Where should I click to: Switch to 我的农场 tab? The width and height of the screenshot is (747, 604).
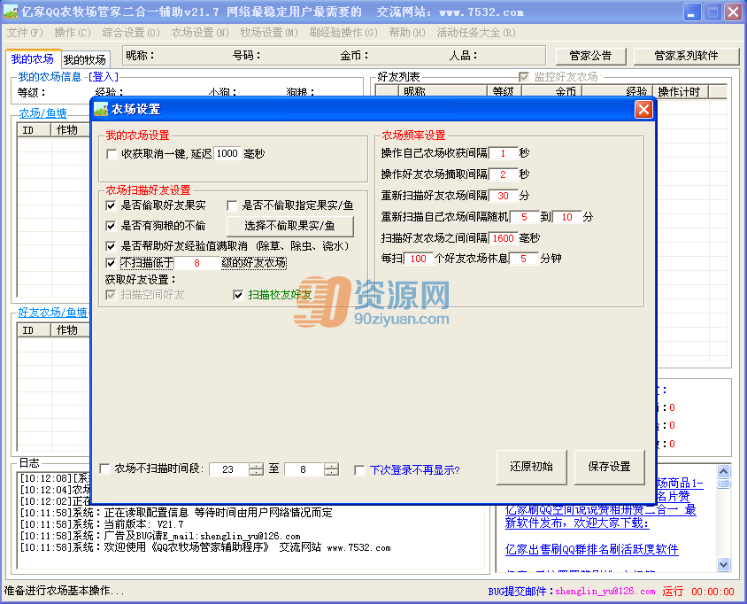33,58
